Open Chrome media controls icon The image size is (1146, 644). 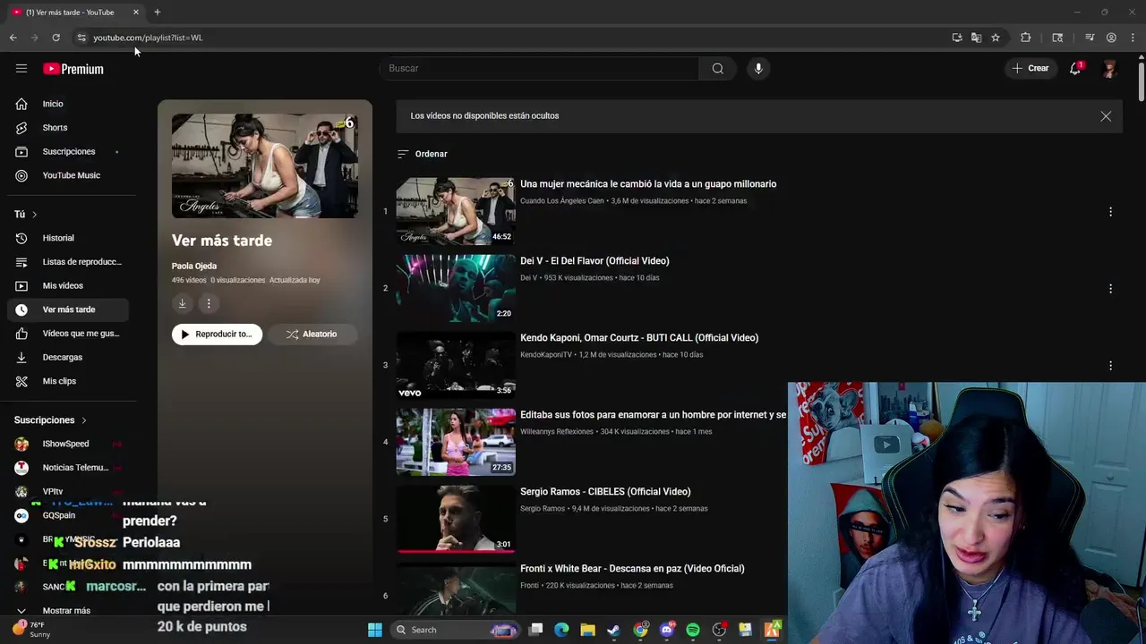coord(1090,38)
